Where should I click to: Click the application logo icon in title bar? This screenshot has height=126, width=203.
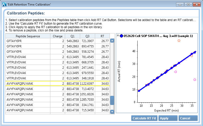(4, 4)
